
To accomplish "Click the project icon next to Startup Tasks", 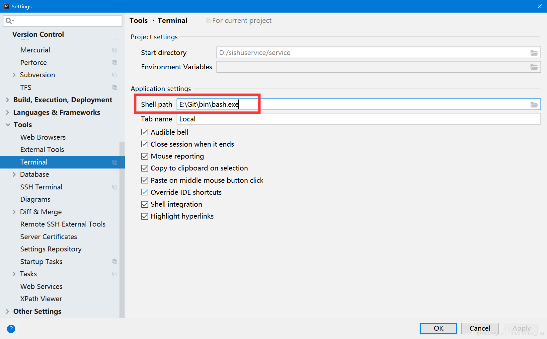I will [115, 262].
